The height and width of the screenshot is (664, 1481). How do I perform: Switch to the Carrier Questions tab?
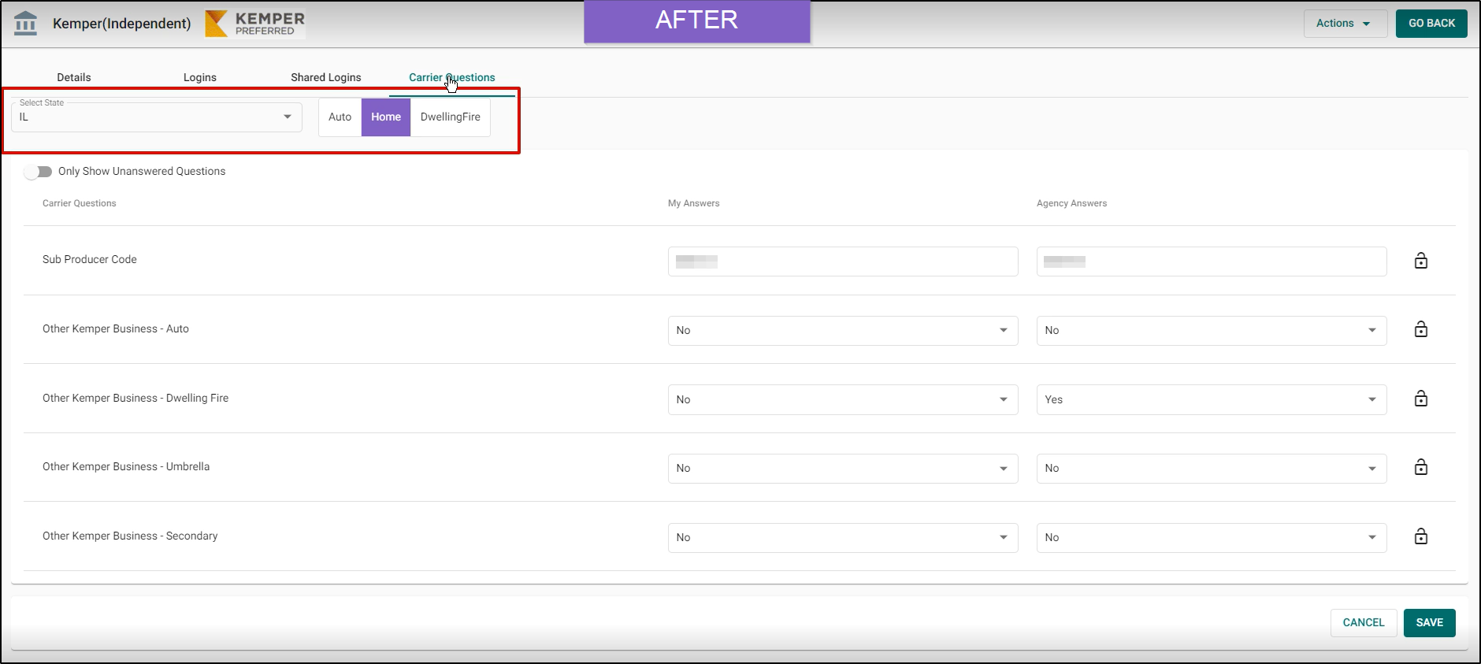(x=452, y=77)
